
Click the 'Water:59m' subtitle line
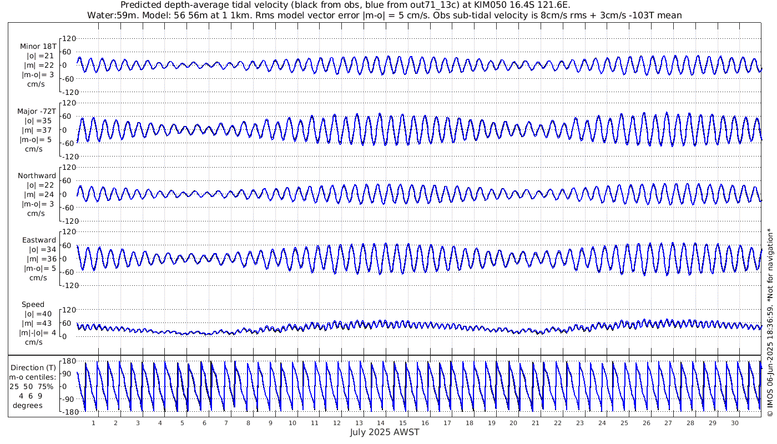pyautogui.click(x=384, y=15)
